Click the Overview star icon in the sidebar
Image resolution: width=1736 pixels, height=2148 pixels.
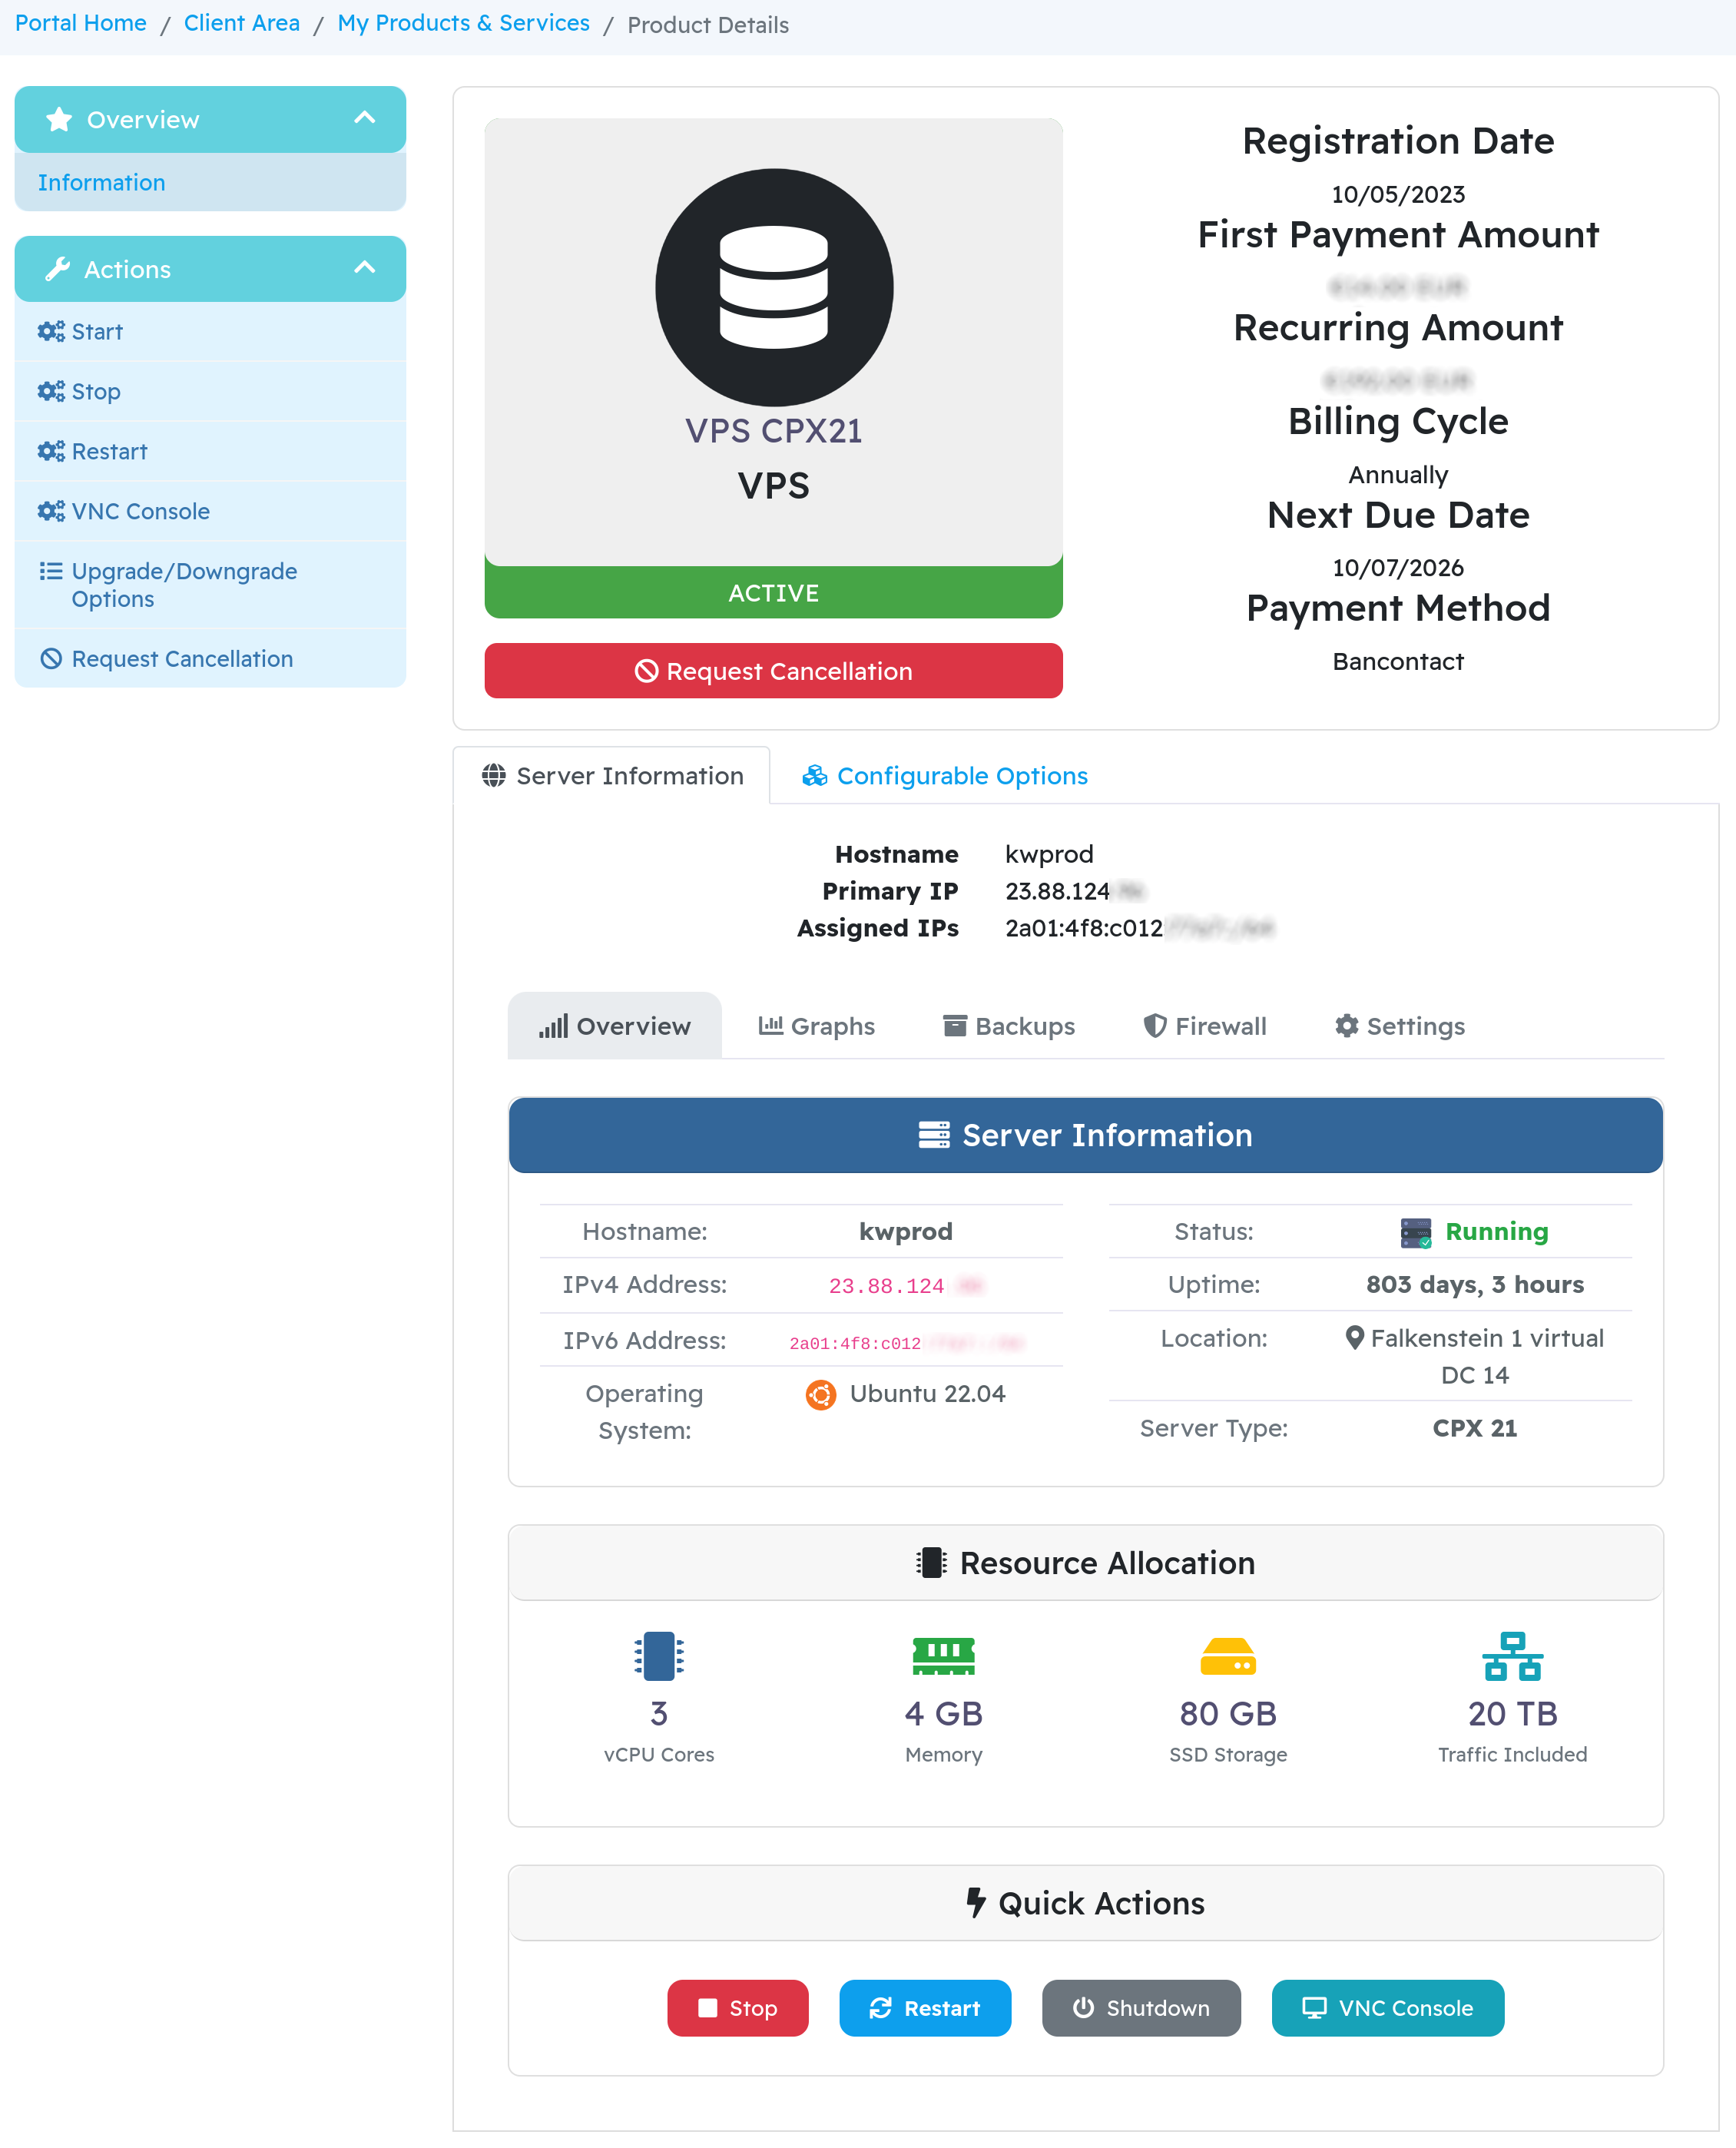[59, 120]
